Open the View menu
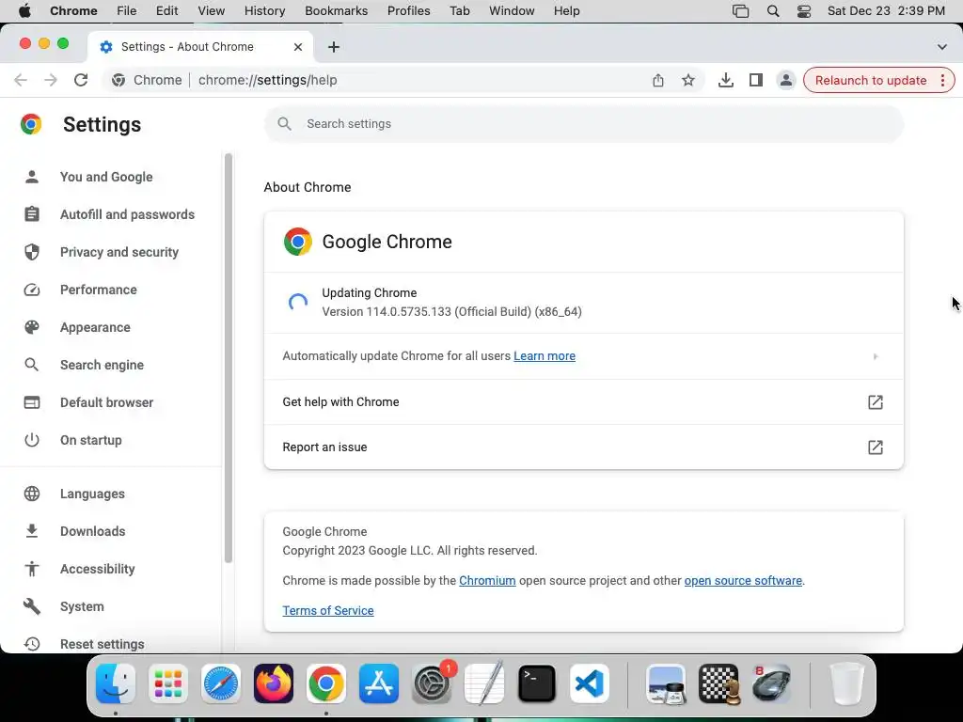963x722 pixels. [212, 11]
